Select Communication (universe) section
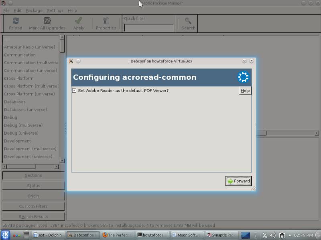Viewport: 321px width, 240px height. 31,71
